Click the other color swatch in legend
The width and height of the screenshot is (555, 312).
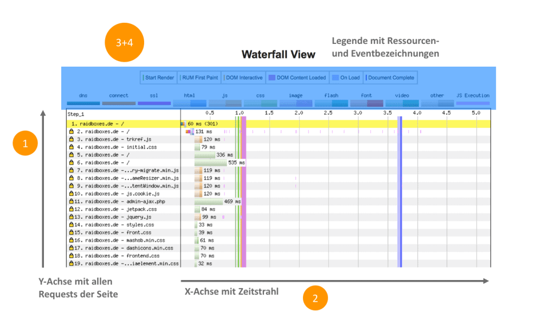coord(437,103)
